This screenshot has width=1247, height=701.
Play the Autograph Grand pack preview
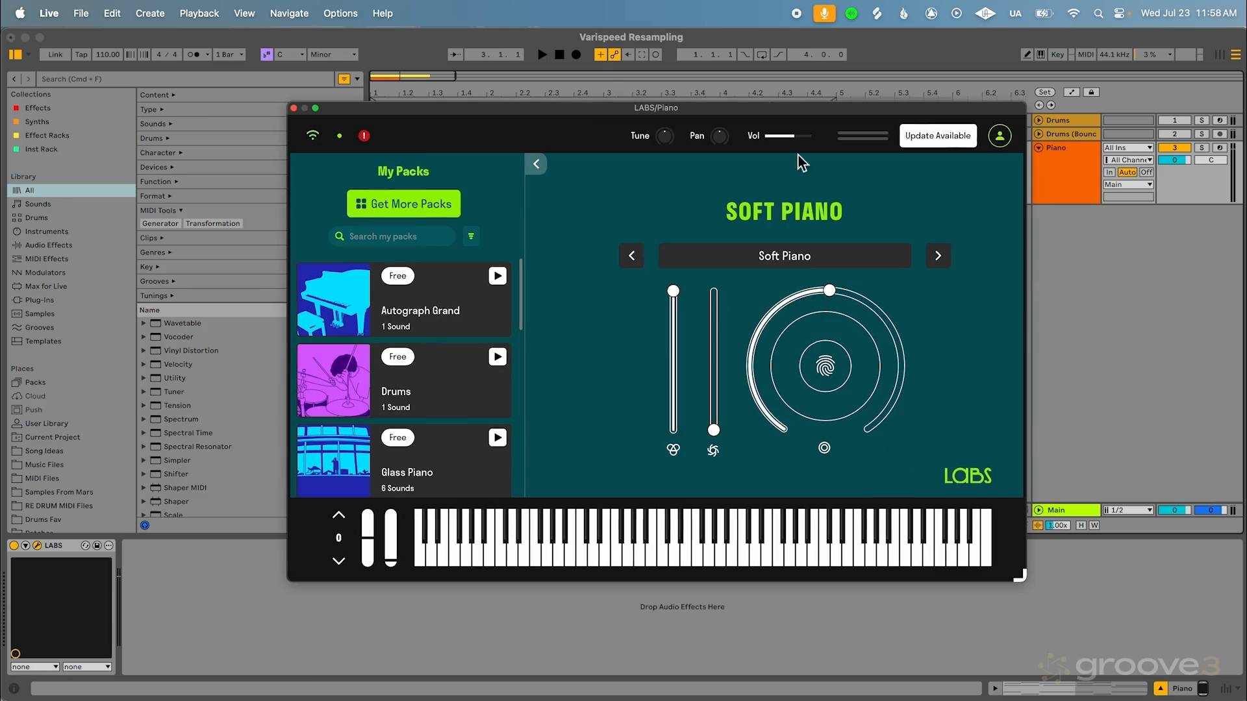click(498, 276)
